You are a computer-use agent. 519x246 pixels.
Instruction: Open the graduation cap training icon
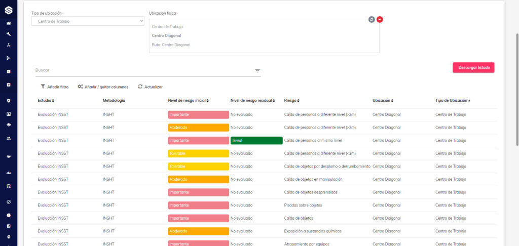(9, 125)
